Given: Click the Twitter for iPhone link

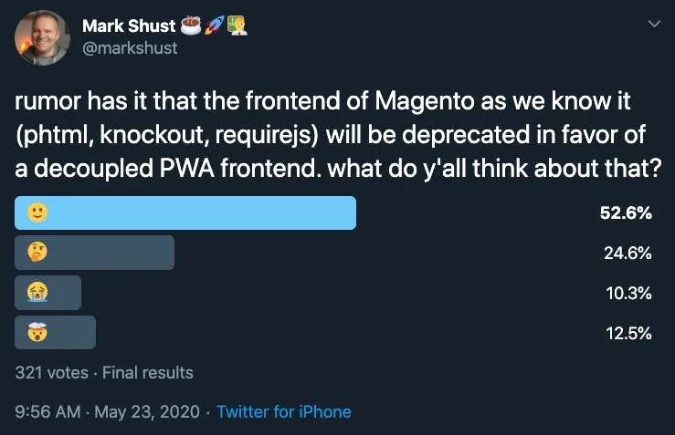Looking at the screenshot, I should 283,411.
